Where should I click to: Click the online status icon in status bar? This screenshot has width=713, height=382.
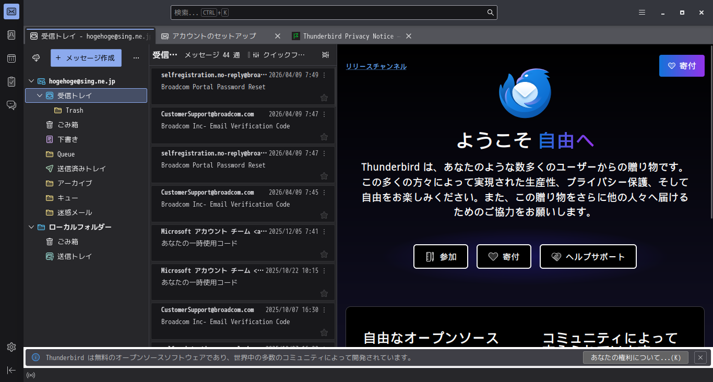(x=31, y=375)
